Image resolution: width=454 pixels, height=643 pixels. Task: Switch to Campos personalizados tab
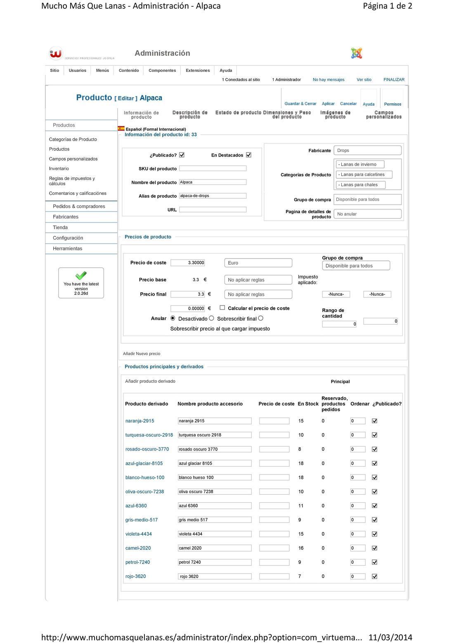[x=384, y=115]
